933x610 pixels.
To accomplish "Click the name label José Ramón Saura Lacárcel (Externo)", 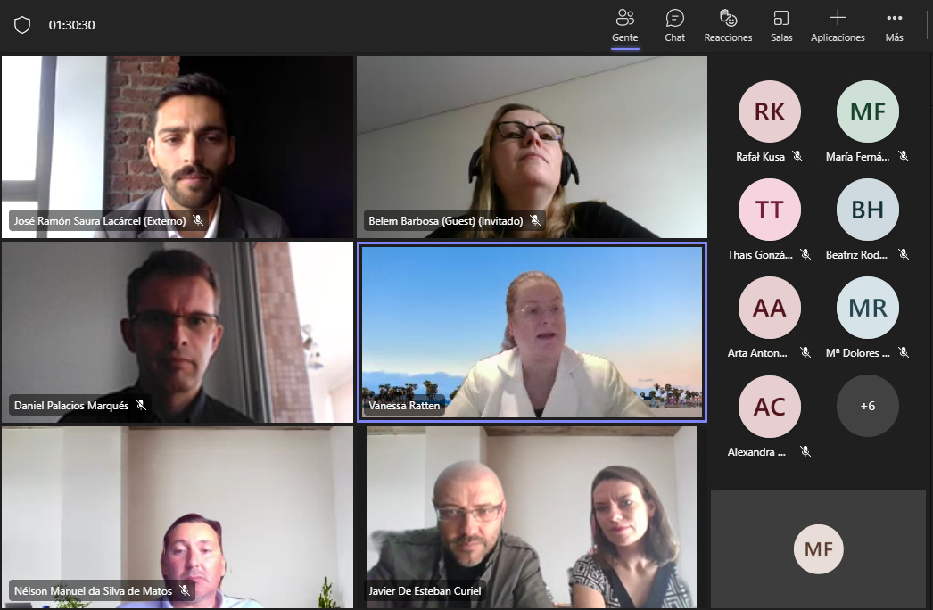I will tap(100, 221).
